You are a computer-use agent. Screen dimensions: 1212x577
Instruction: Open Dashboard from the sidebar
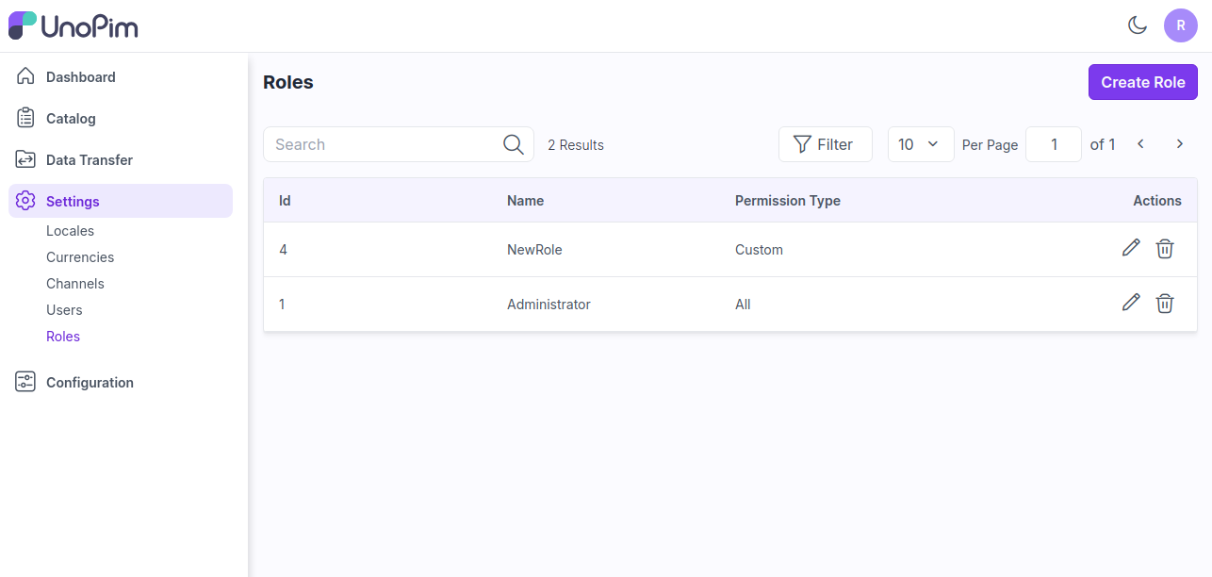click(81, 77)
